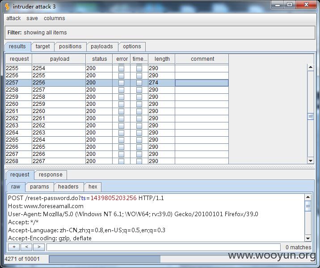
Task: Select row with request 2259
Action: pos(117,97)
